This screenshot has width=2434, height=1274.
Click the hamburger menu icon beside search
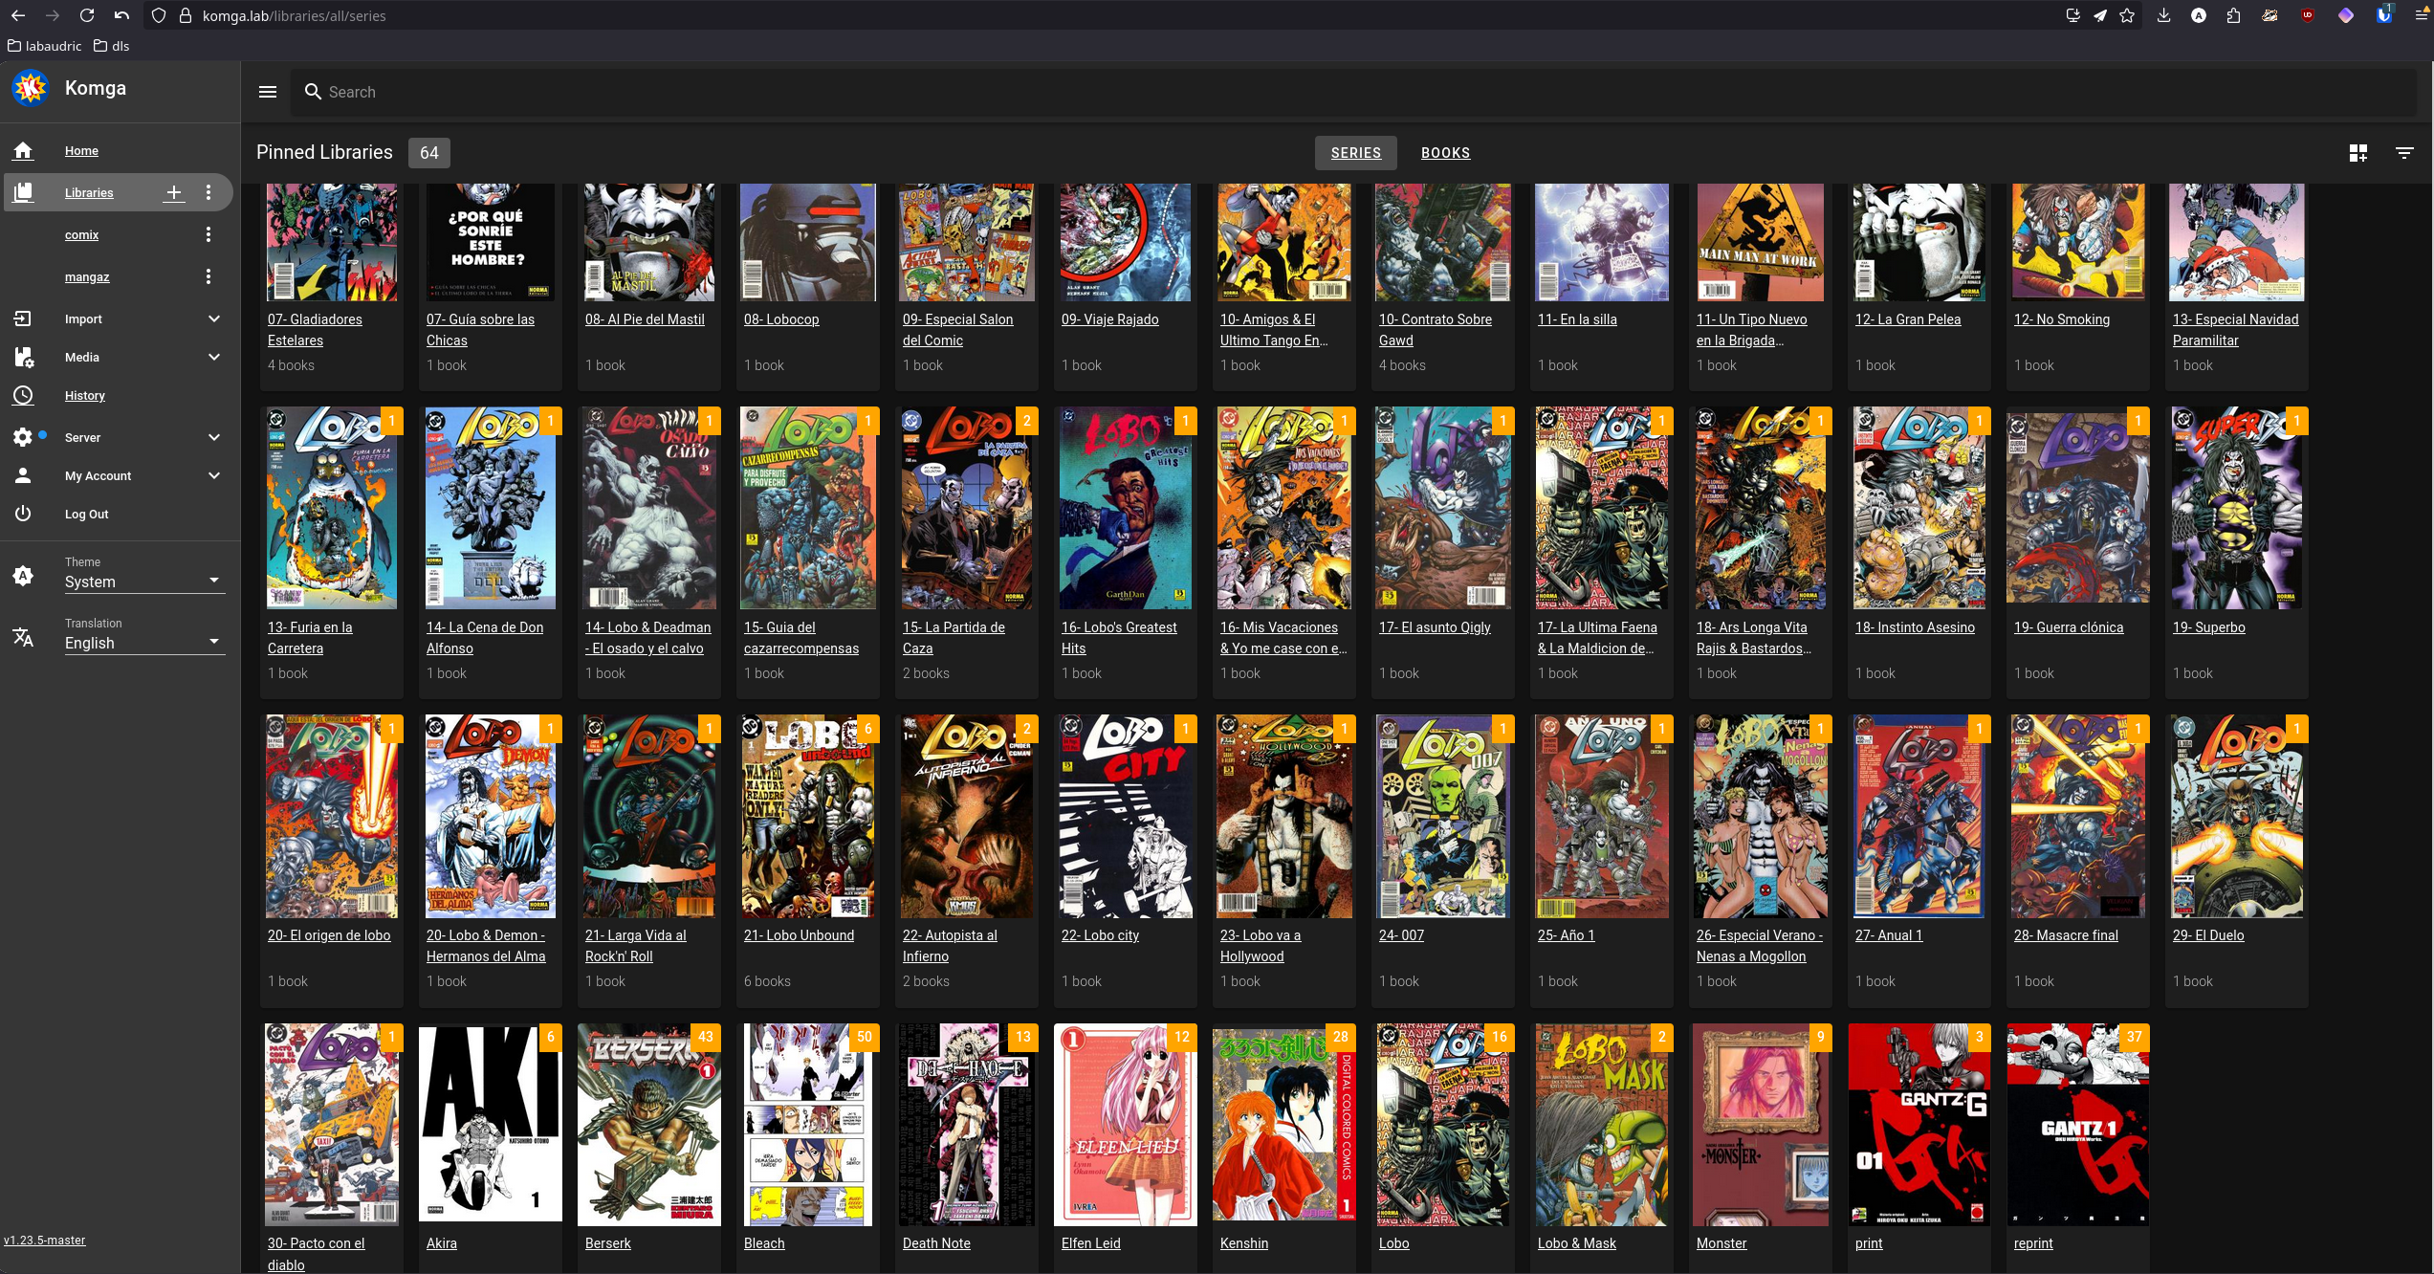[268, 92]
